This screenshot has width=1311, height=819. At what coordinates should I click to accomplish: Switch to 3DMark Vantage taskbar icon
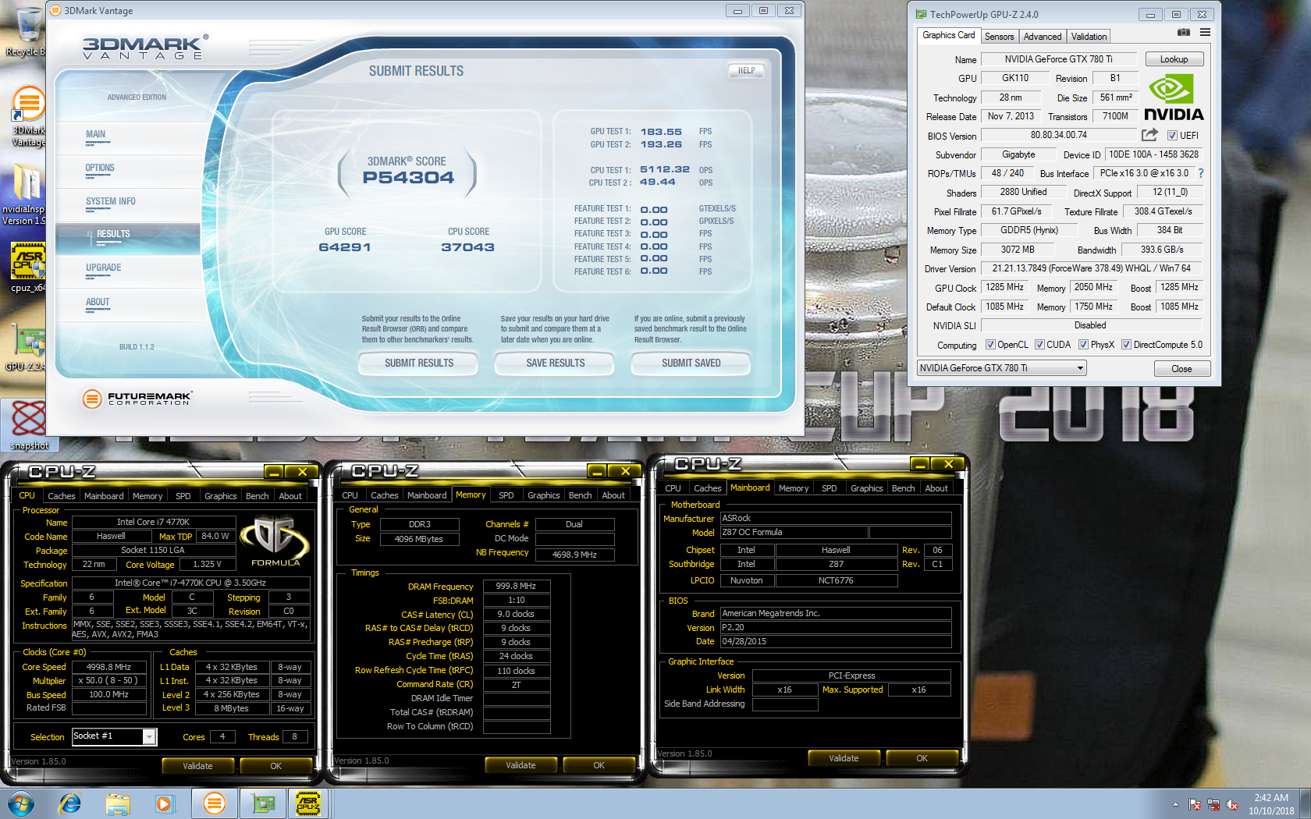[214, 803]
